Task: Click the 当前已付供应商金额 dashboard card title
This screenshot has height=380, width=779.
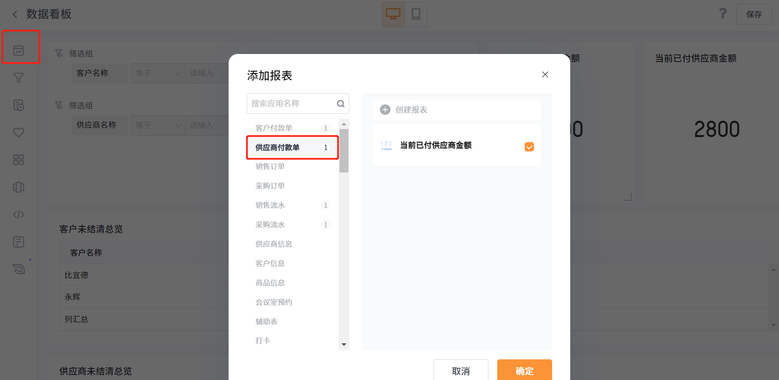Action: coord(696,58)
